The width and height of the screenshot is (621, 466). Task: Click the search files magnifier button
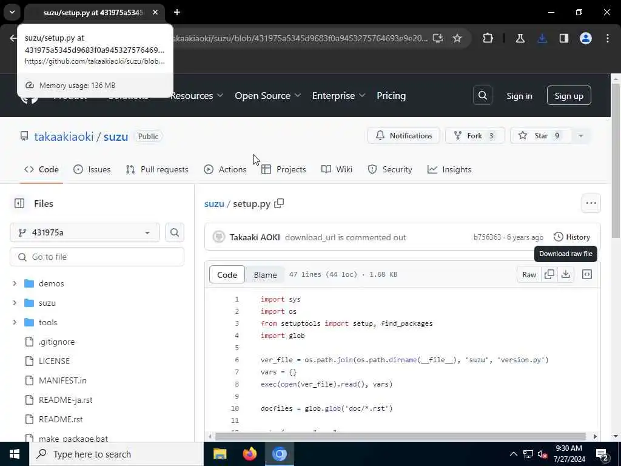click(x=175, y=232)
